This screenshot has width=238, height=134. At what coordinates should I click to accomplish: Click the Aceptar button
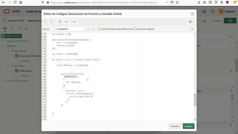point(189,126)
